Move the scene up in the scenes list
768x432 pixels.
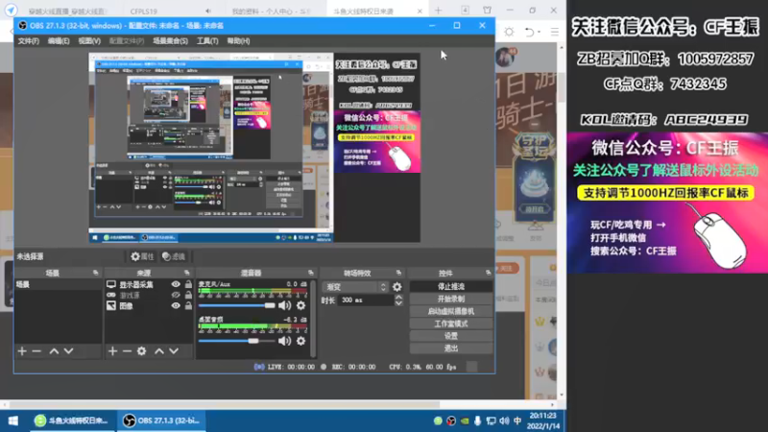pos(54,351)
